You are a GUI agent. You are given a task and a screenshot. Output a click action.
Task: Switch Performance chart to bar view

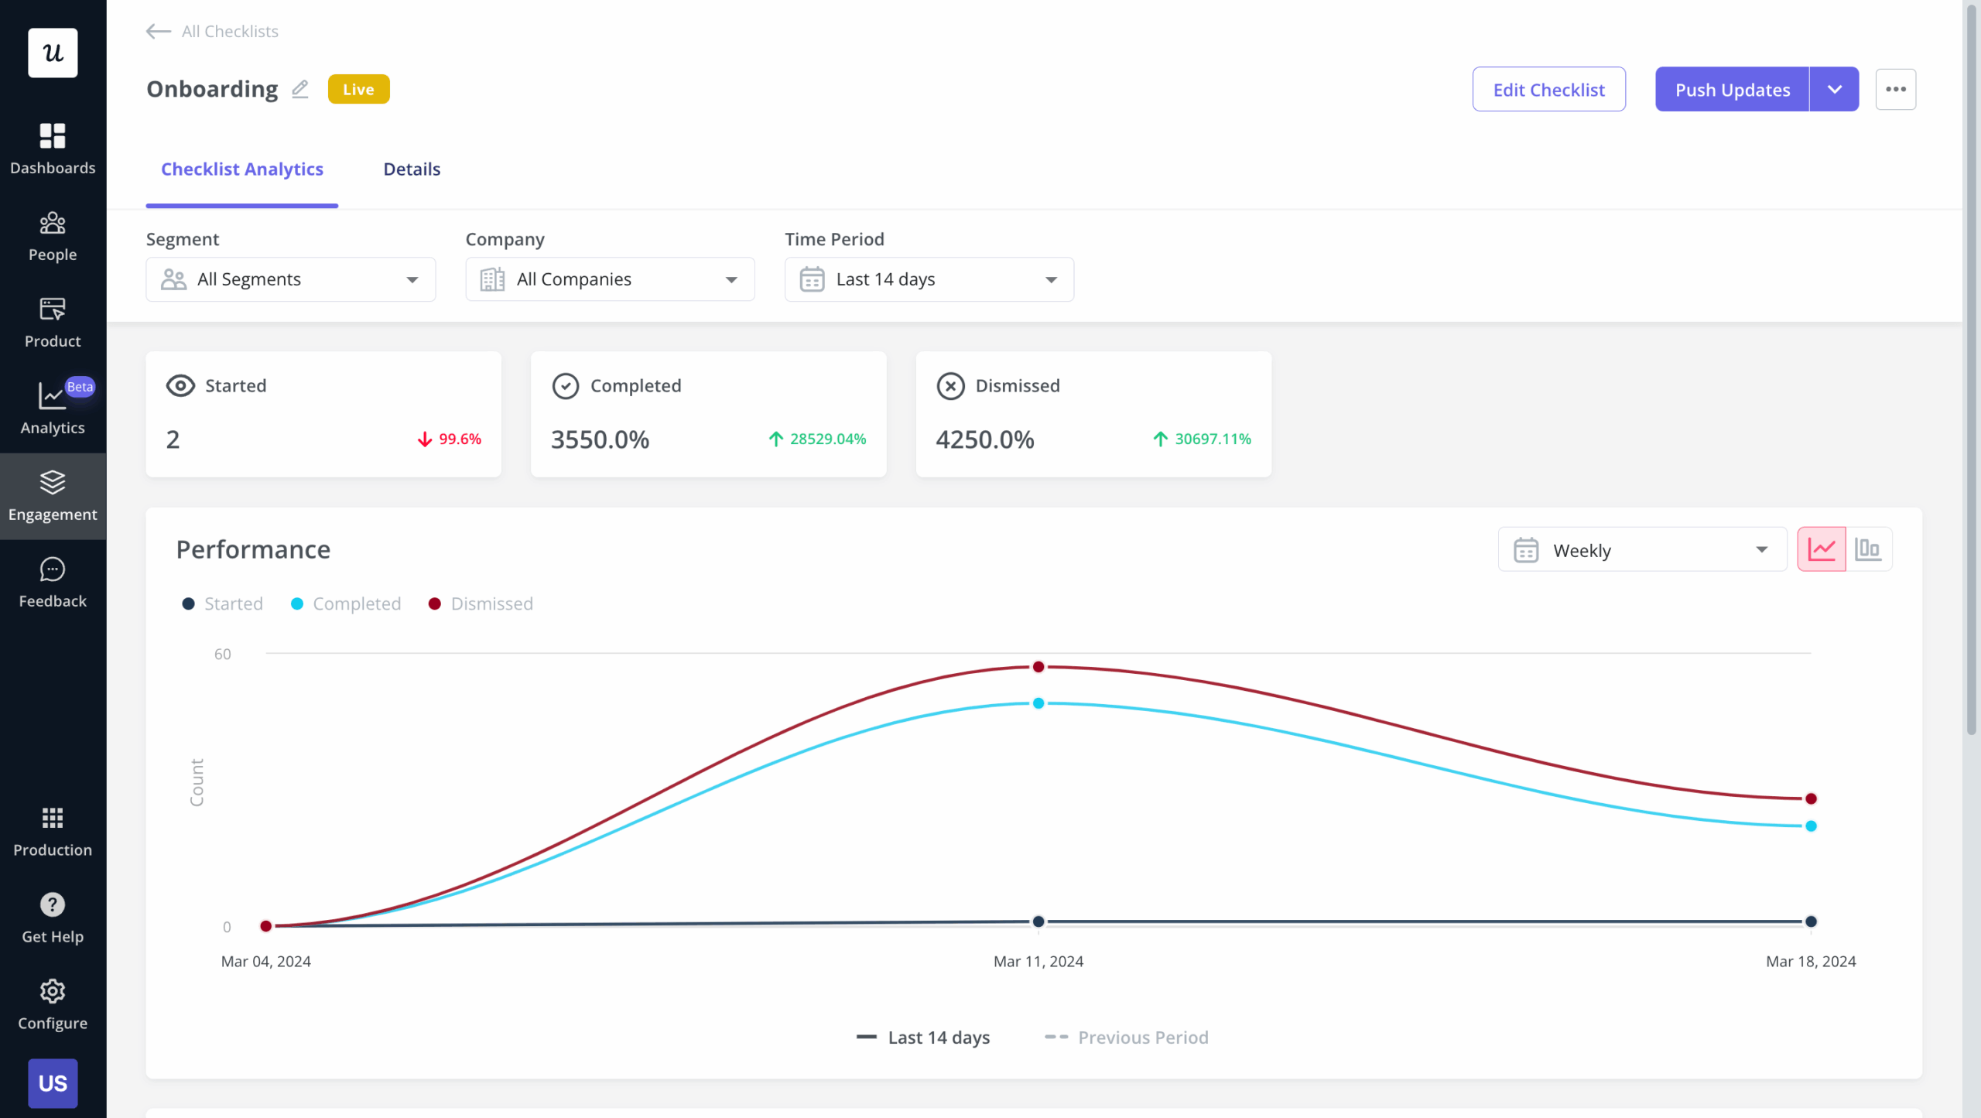click(1870, 549)
